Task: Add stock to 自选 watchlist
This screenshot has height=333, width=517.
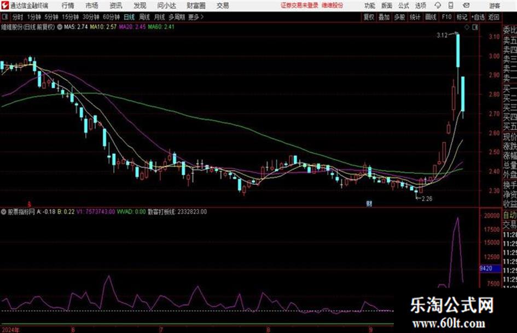Action: click(x=478, y=17)
